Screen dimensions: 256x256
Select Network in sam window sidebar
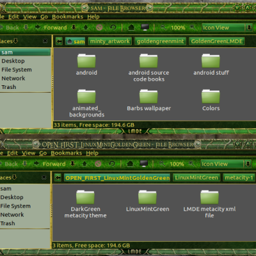tap(25, 79)
